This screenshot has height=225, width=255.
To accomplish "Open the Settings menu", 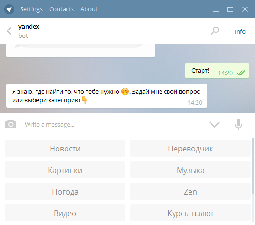I will (x=31, y=9).
